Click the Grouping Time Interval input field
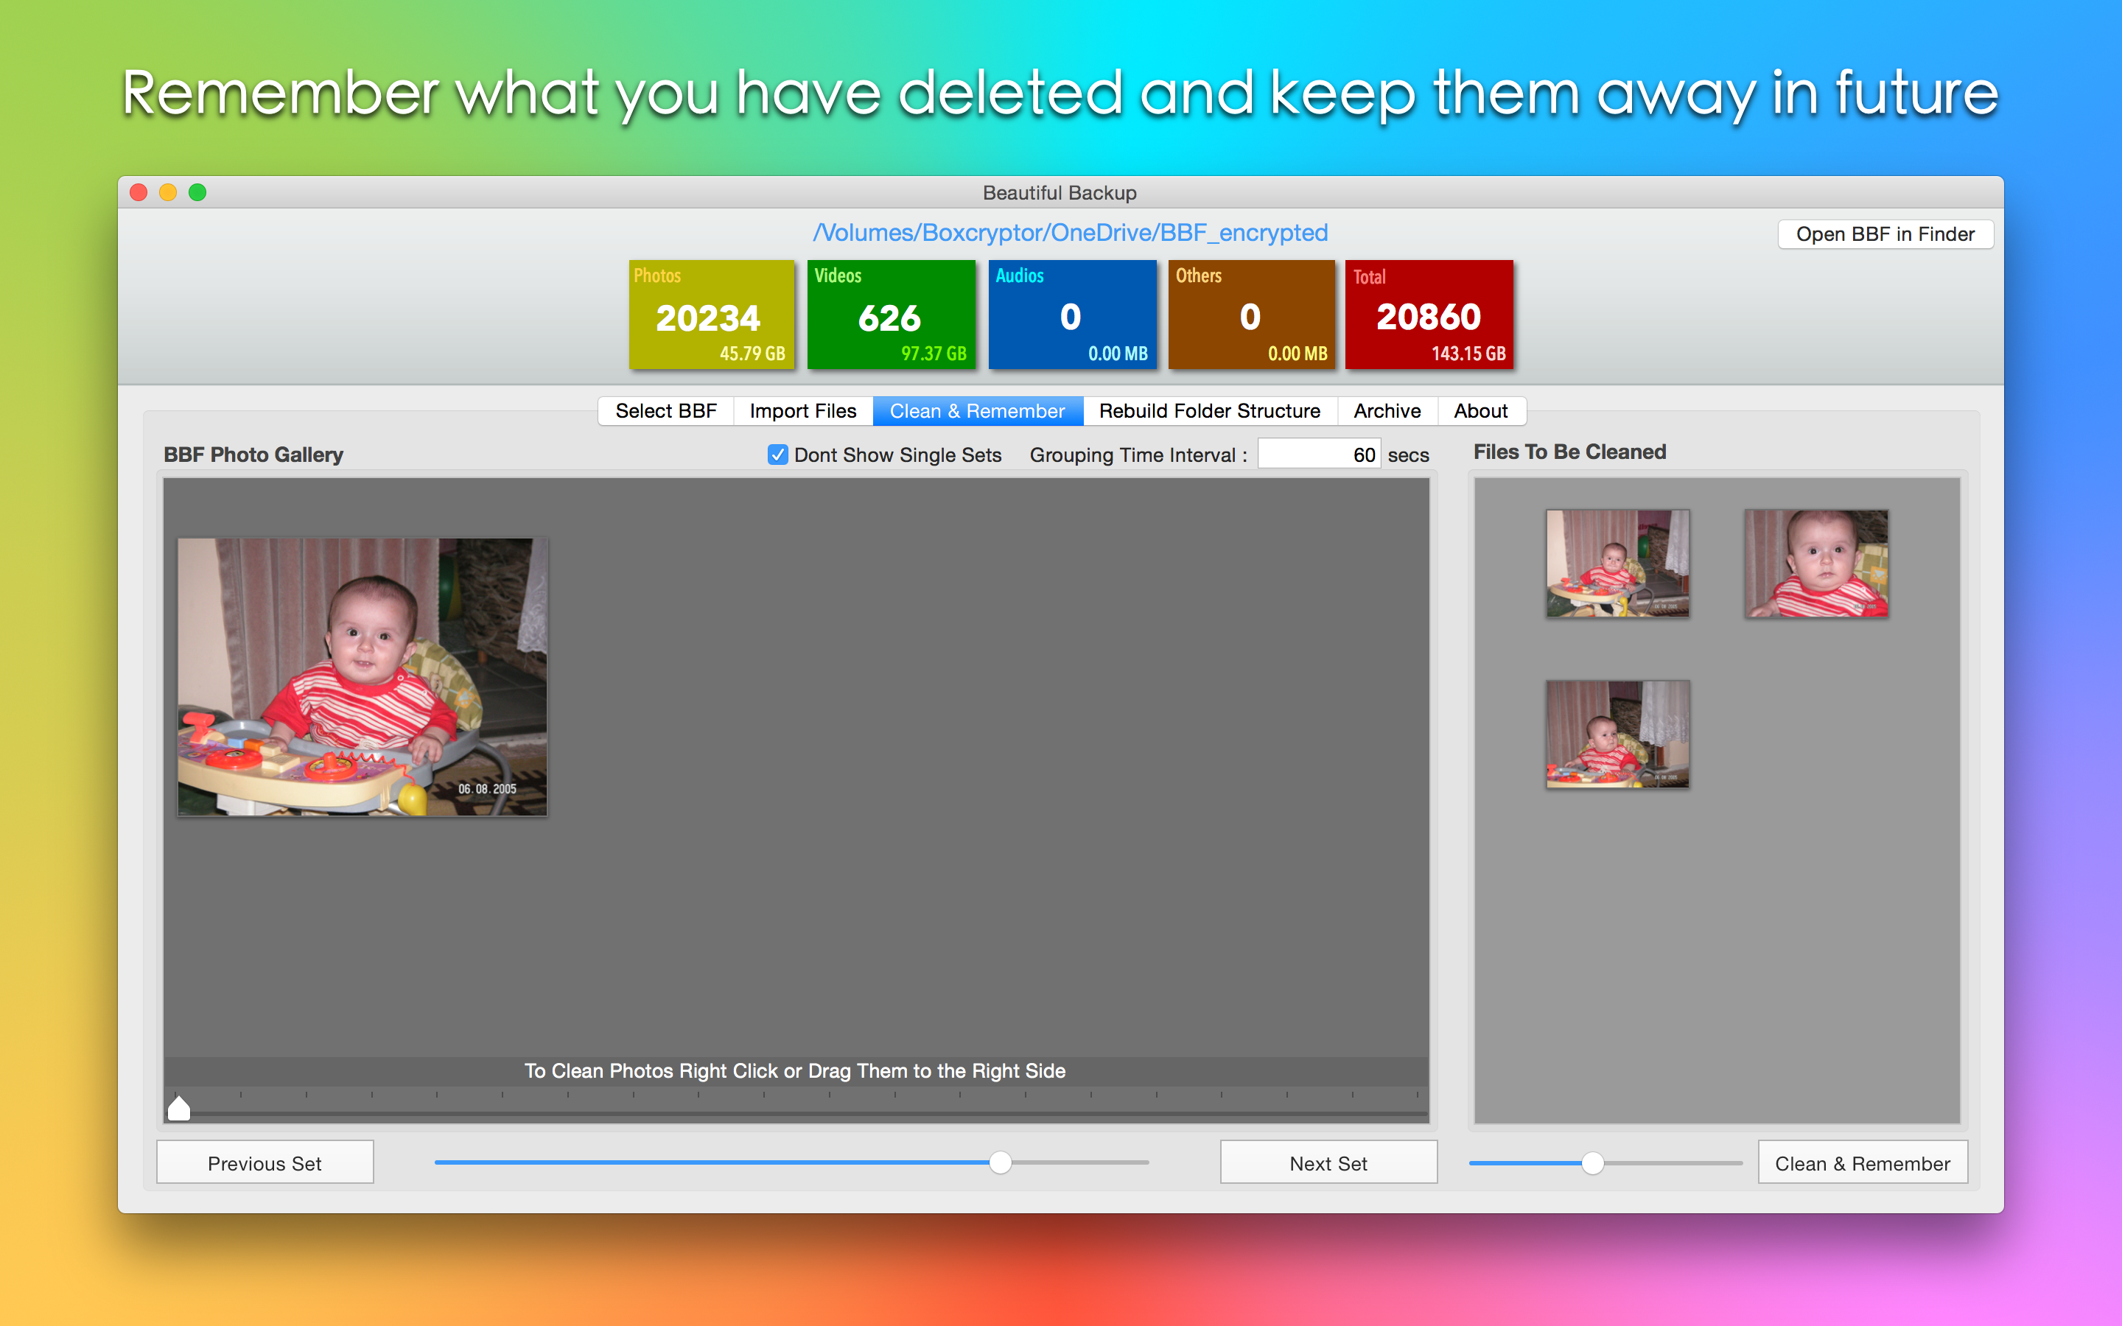2122x1326 pixels. coord(1319,455)
